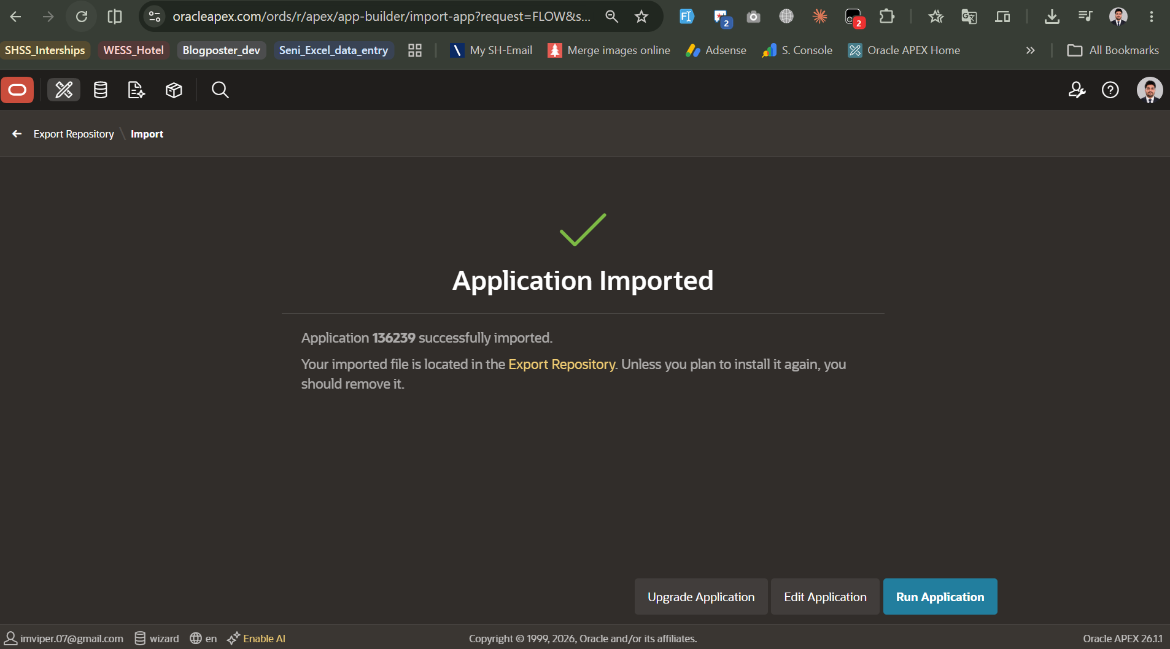1170x649 pixels.
Task: Open SHSS_Interships bookmark group
Action: (45, 50)
